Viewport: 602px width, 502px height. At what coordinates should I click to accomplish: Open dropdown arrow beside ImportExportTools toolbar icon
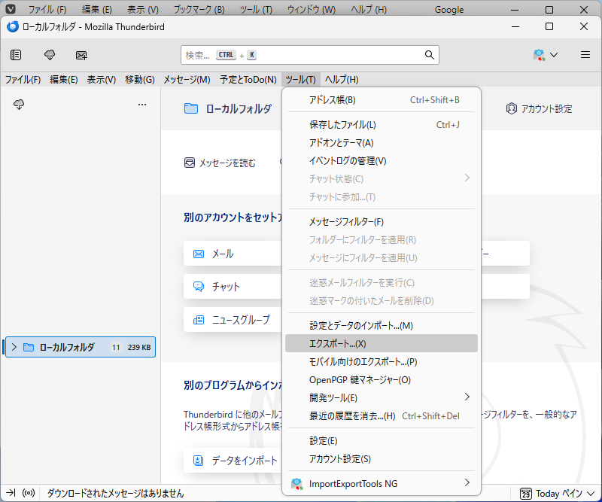554,55
